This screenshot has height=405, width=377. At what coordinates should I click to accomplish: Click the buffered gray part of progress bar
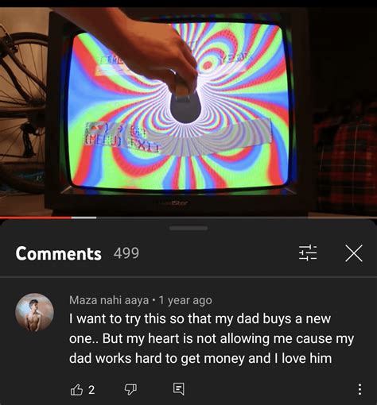[84, 218]
